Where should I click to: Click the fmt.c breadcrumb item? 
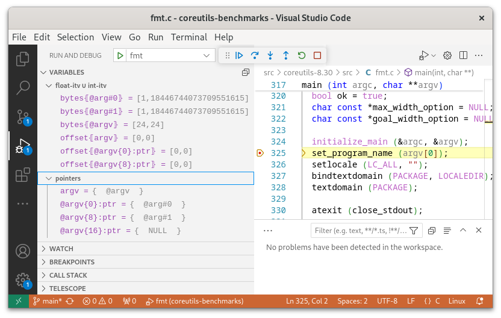(x=383, y=72)
